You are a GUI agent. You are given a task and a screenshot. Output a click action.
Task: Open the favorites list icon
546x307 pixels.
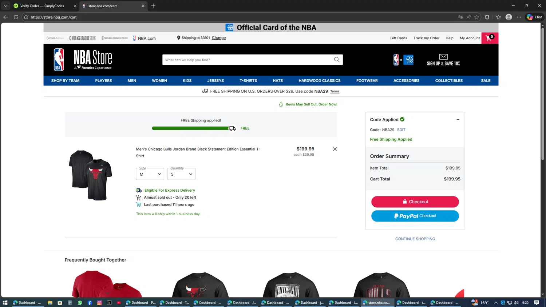tap(498, 17)
